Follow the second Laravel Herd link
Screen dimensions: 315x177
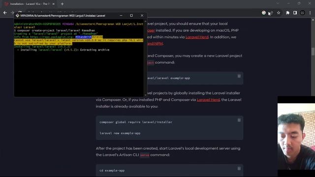click(x=208, y=100)
